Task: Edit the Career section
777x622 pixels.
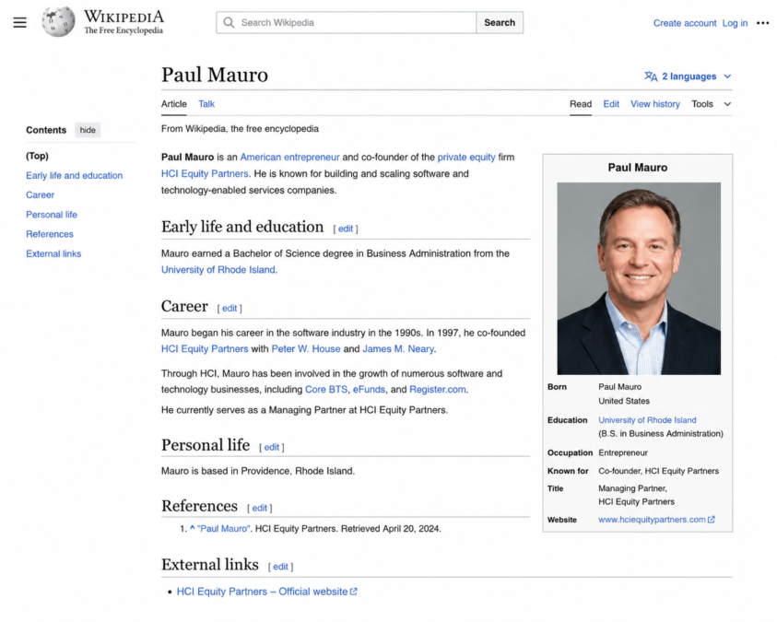Action: point(230,308)
